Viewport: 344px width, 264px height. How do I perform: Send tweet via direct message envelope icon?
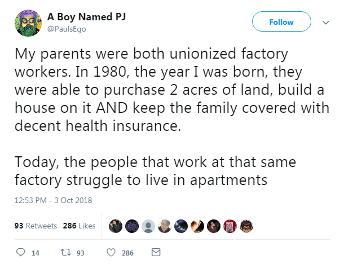156,252
